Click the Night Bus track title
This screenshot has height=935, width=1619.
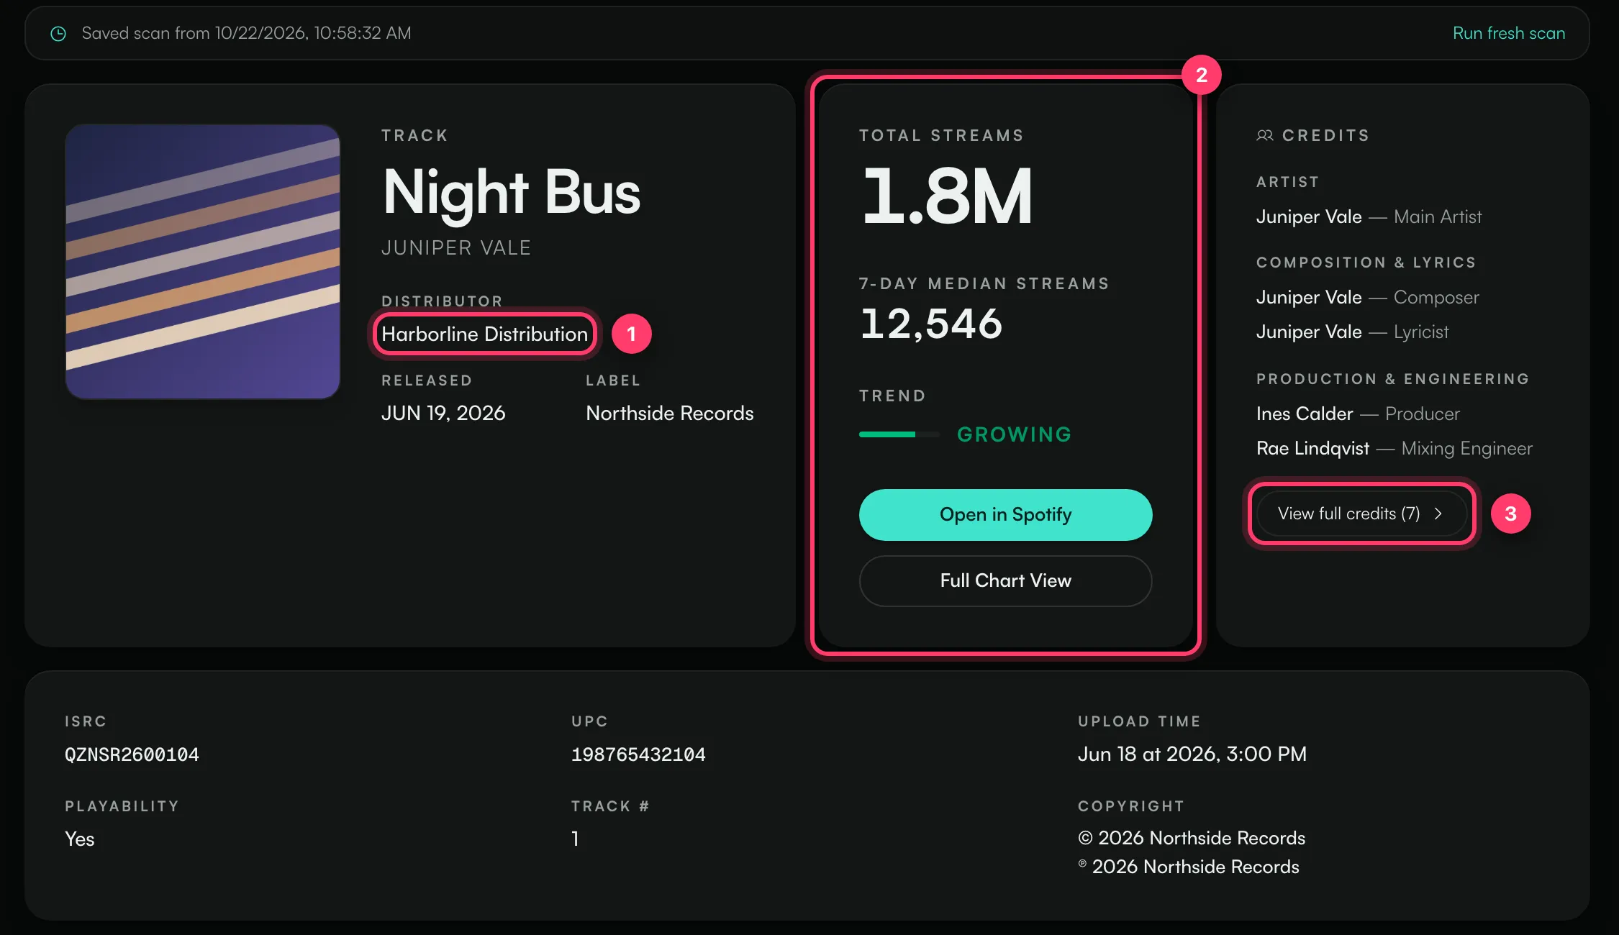(x=512, y=193)
